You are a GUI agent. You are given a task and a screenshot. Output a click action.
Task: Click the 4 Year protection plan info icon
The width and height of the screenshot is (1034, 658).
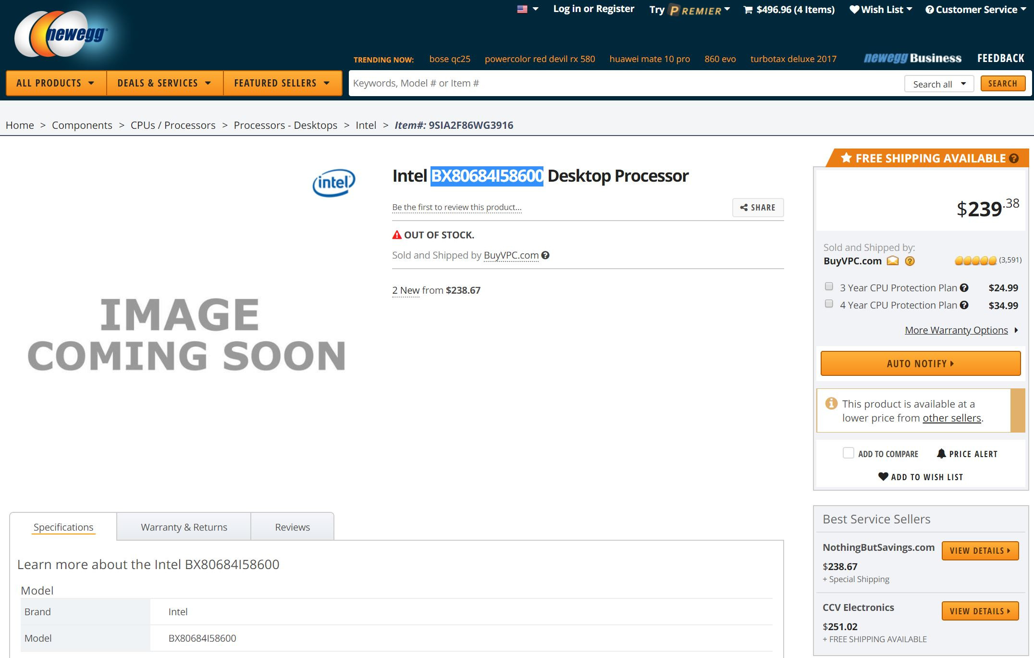[964, 305]
